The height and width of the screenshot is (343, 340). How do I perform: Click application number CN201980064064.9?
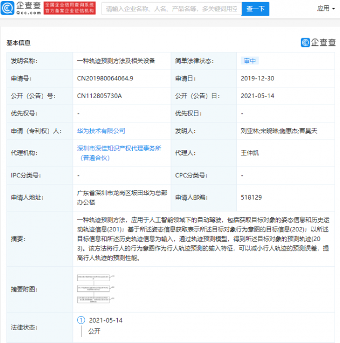coord(105,78)
